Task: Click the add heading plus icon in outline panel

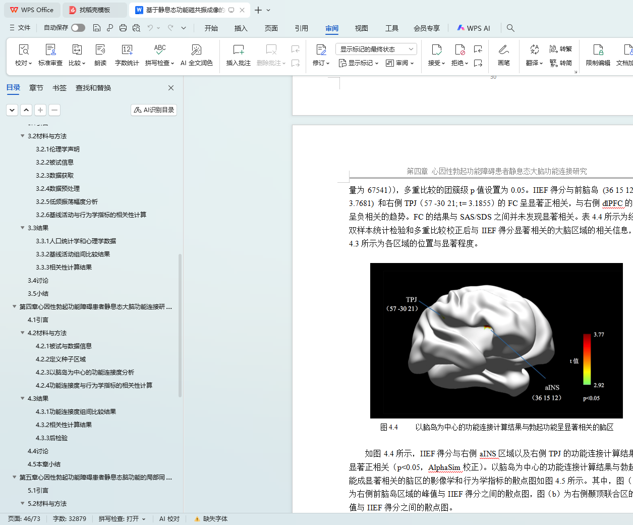Action: click(x=40, y=110)
